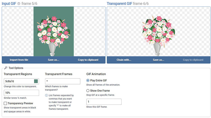Enable the Transparency Preview checkbox
The width and height of the screenshot is (211, 118).
click(6, 103)
